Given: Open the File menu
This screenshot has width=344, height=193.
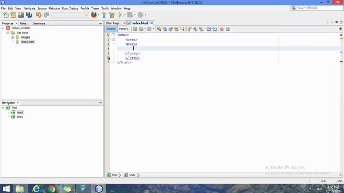Looking at the screenshot, I should [x=3, y=9].
